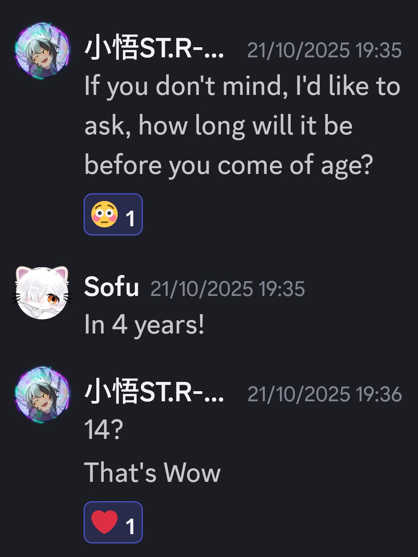The width and height of the screenshot is (418, 557).
Task: Open 小悟ST.R avatar on the first message
Action: click(42, 51)
